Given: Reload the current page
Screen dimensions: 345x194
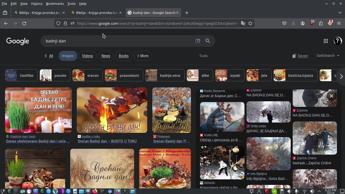Looking at the screenshot, I should pyautogui.click(x=24, y=23).
